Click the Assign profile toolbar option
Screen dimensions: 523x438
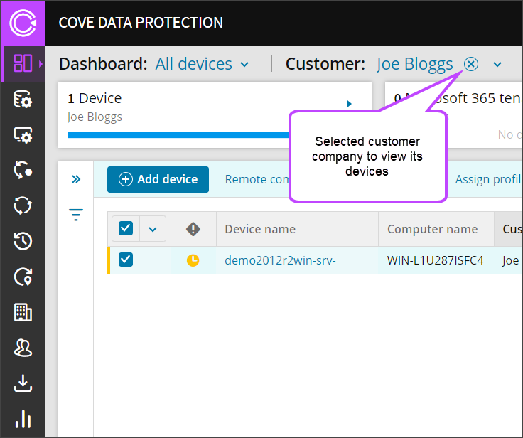point(489,179)
